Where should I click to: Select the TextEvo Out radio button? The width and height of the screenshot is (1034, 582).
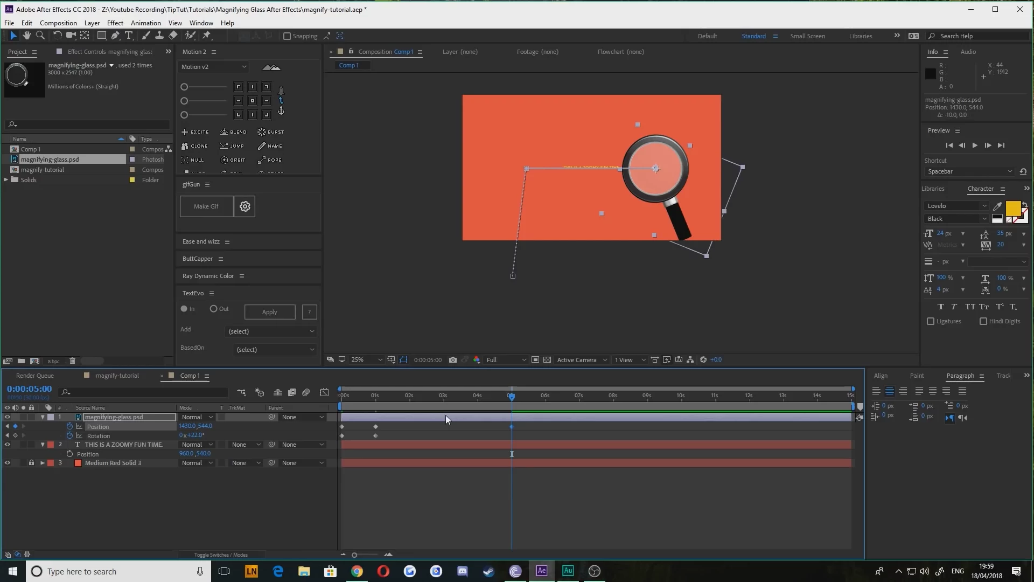pyautogui.click(x=214, y=309)
